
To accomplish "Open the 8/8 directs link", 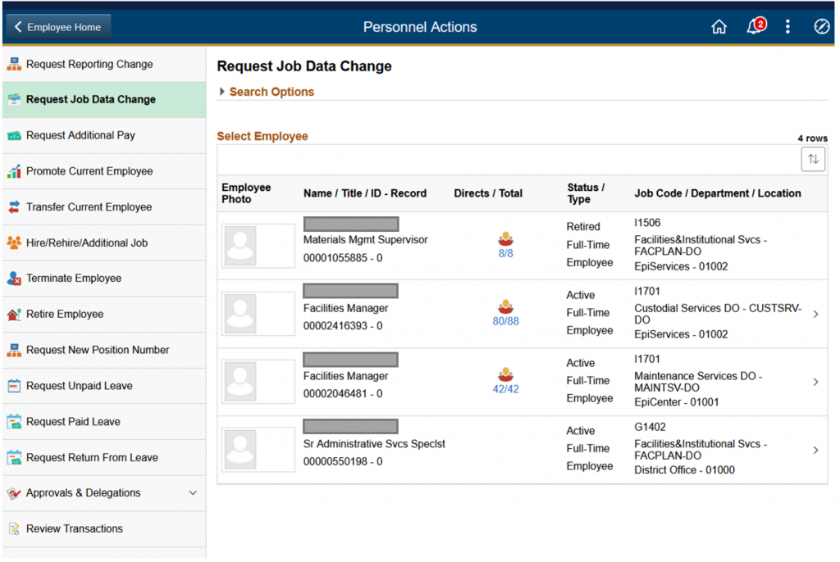I will pos(505,254).
